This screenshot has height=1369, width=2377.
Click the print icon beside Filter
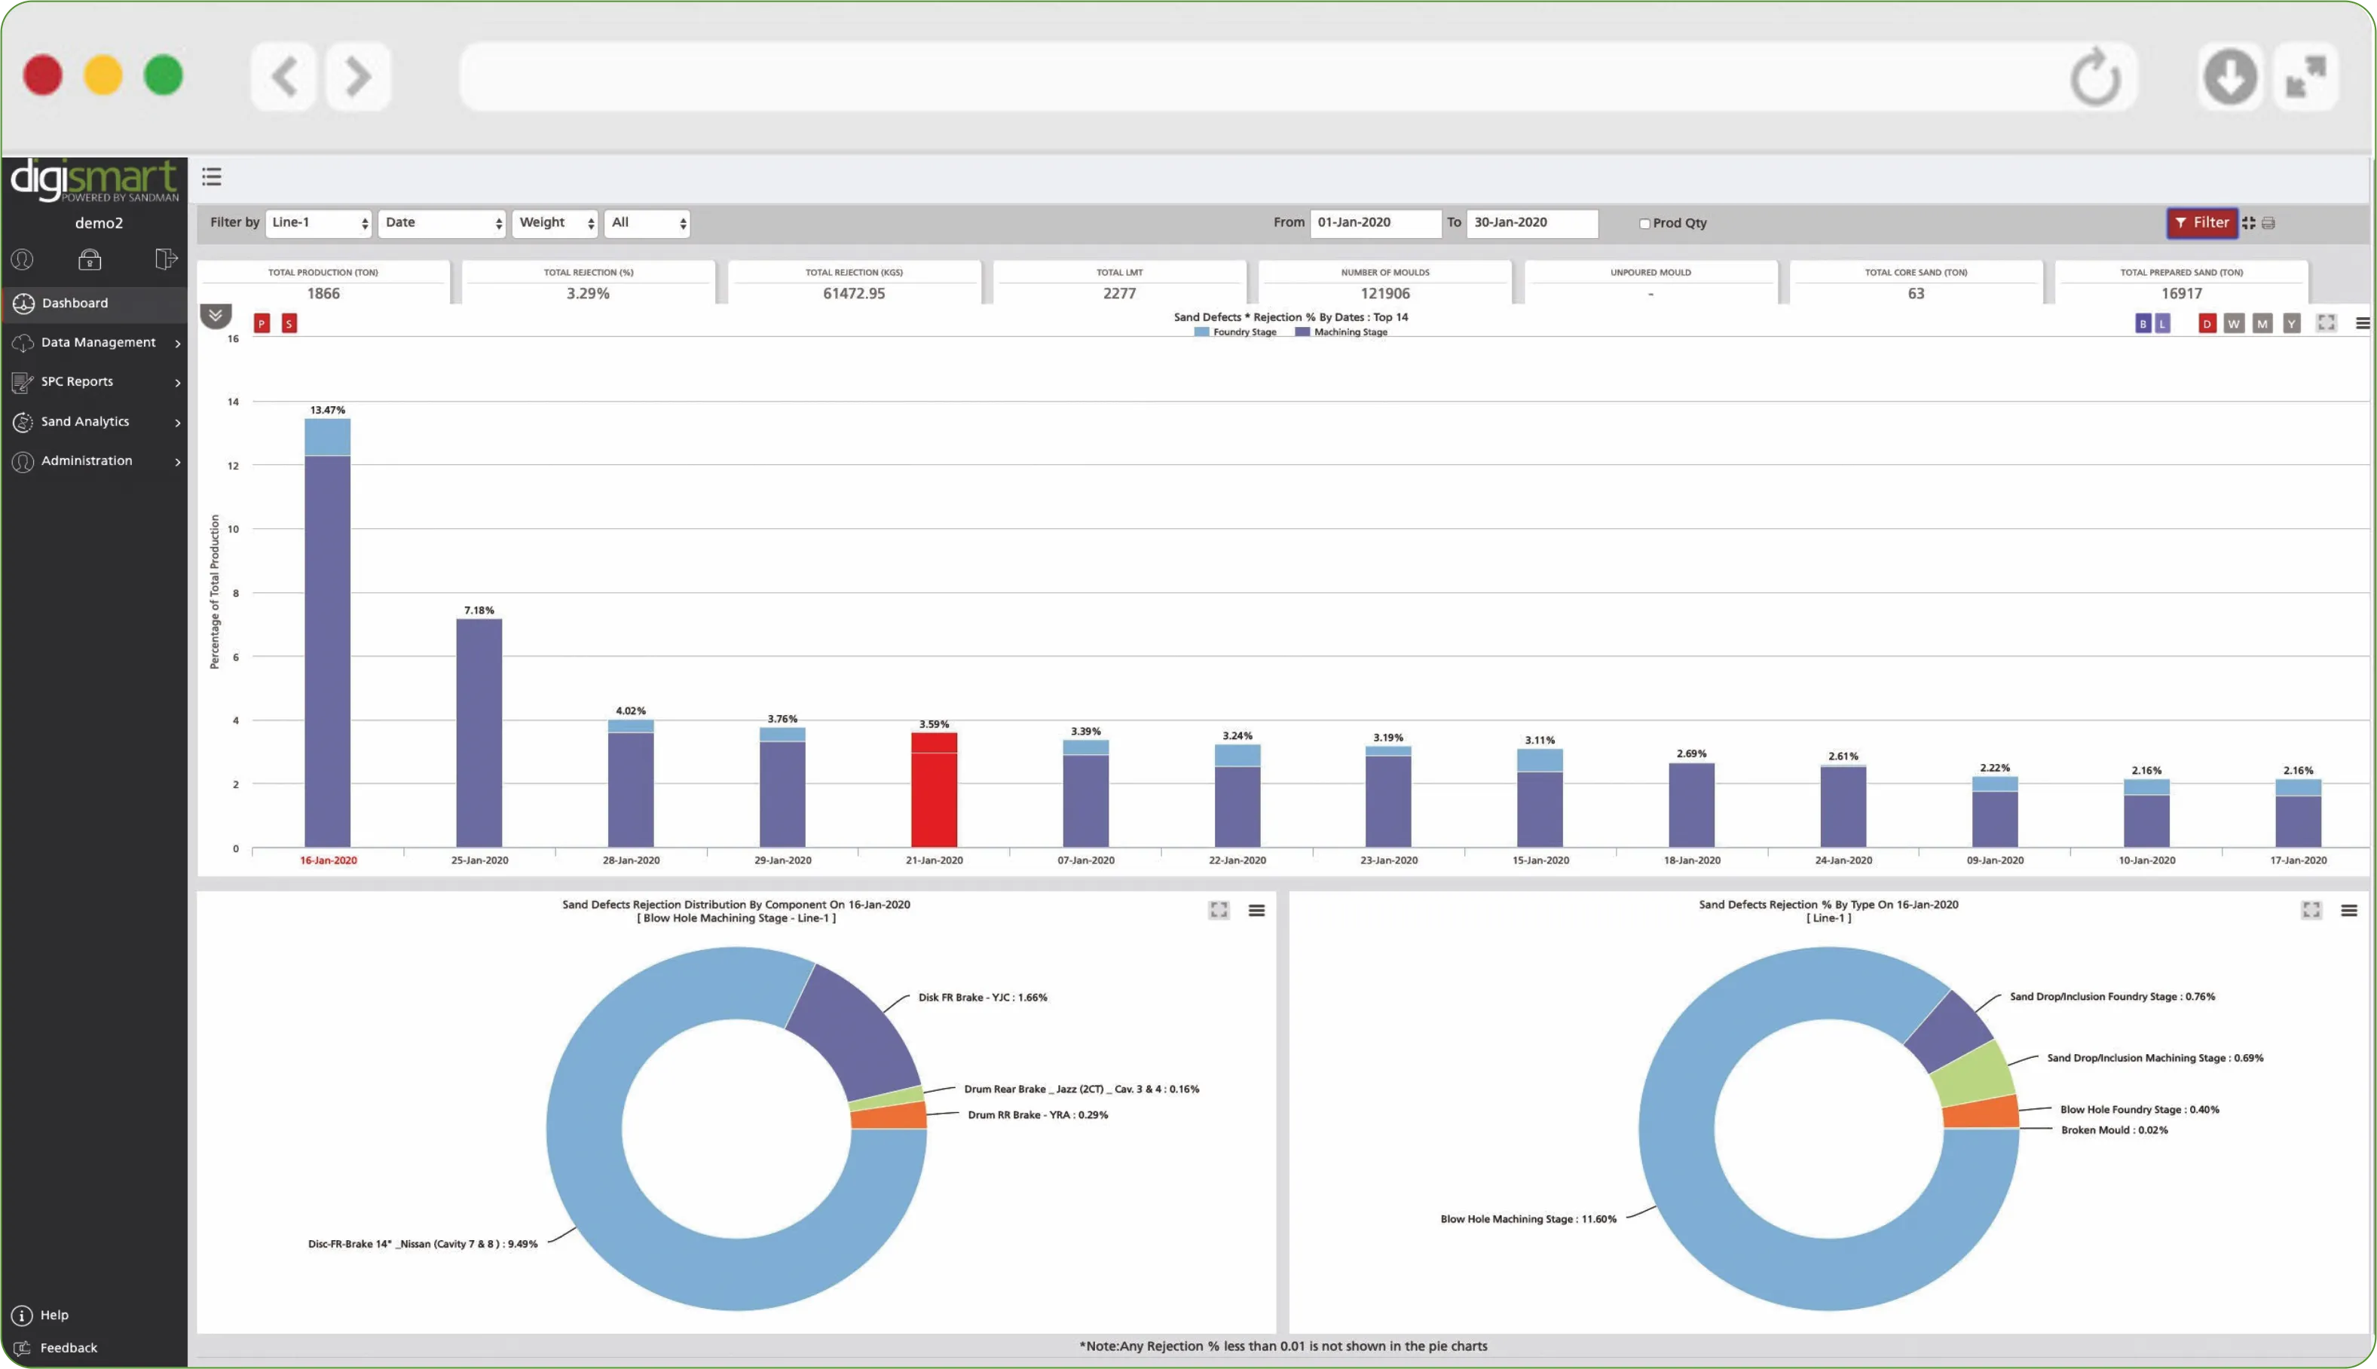2268,223
